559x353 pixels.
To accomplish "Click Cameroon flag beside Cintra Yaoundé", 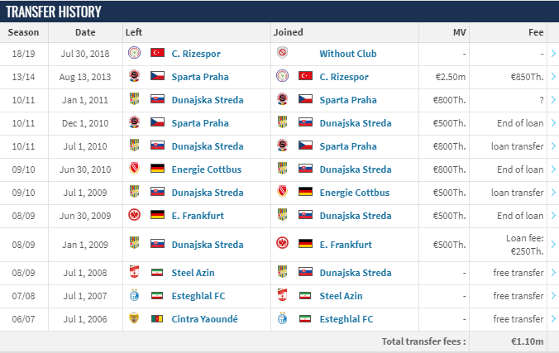I will pyautogui.click(x=157, y=318).
